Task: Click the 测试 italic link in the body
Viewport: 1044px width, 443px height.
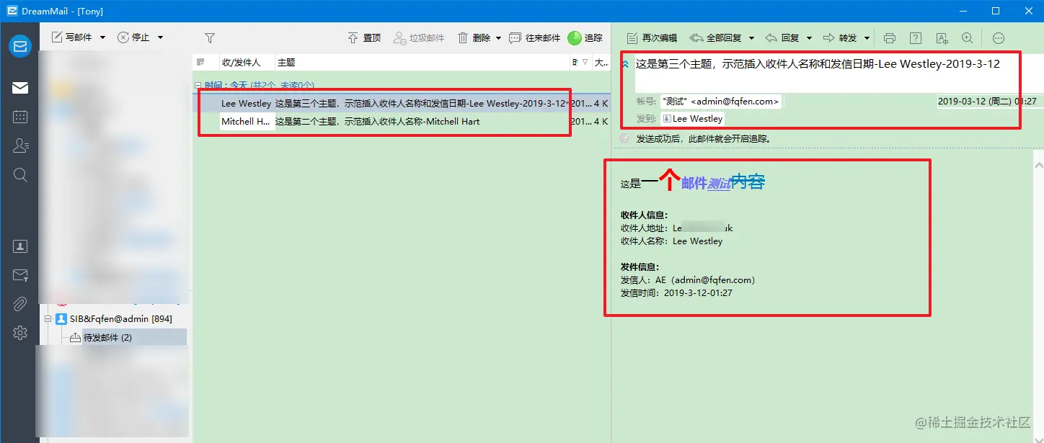Action: (x=720, y=184)
